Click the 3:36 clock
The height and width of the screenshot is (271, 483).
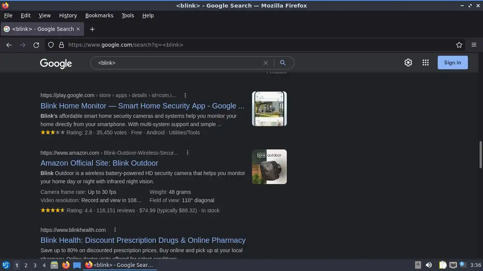475,265
